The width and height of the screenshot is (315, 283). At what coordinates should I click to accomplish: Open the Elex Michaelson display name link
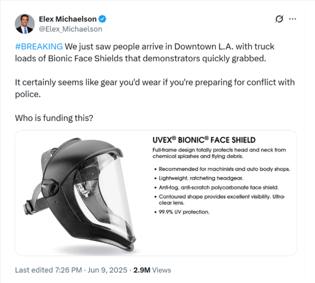67,19
